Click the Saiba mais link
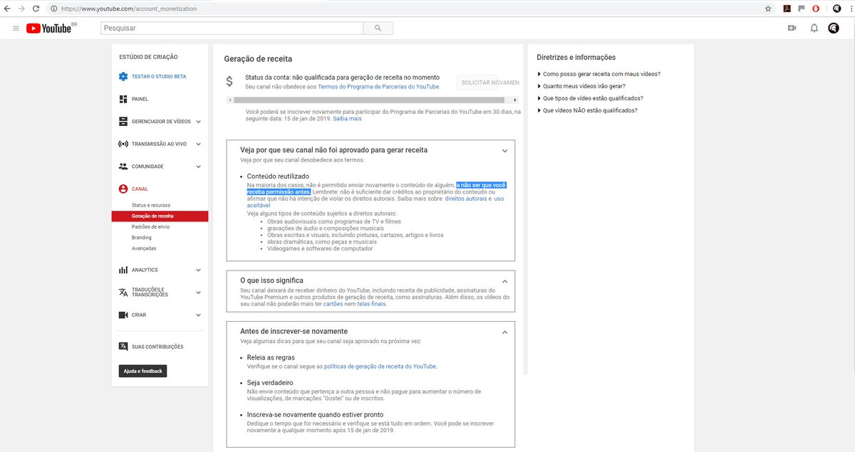Viewport: 855px width, 452px height. pyautogui.click(x=347, y=119)
